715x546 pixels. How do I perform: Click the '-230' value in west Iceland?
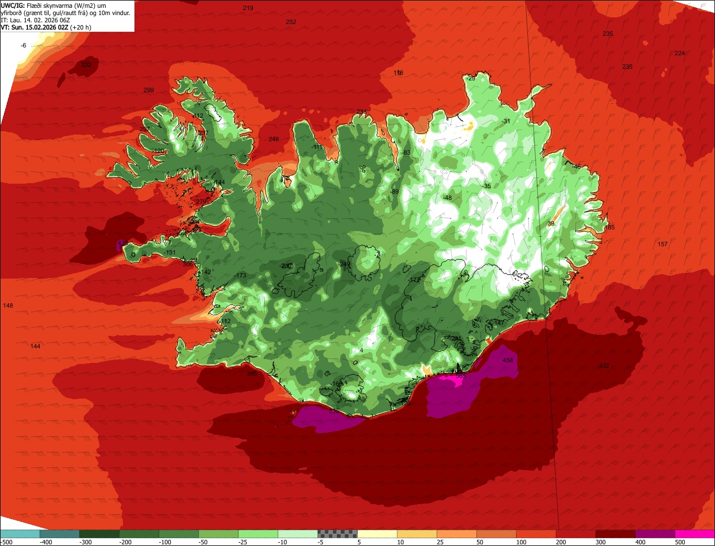(285, 266)
